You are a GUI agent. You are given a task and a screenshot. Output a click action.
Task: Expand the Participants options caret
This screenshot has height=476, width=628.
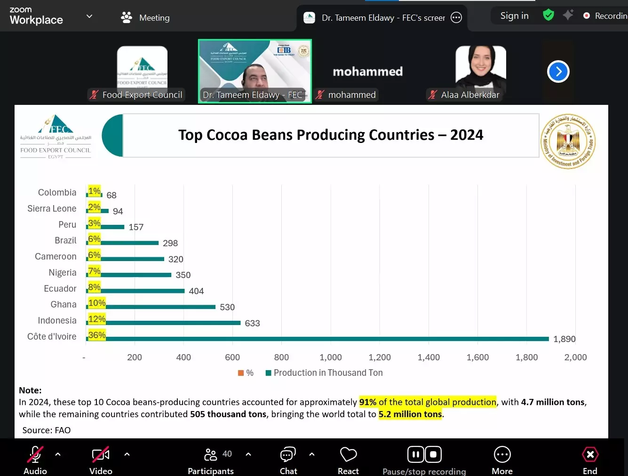[x=248, y=454]
